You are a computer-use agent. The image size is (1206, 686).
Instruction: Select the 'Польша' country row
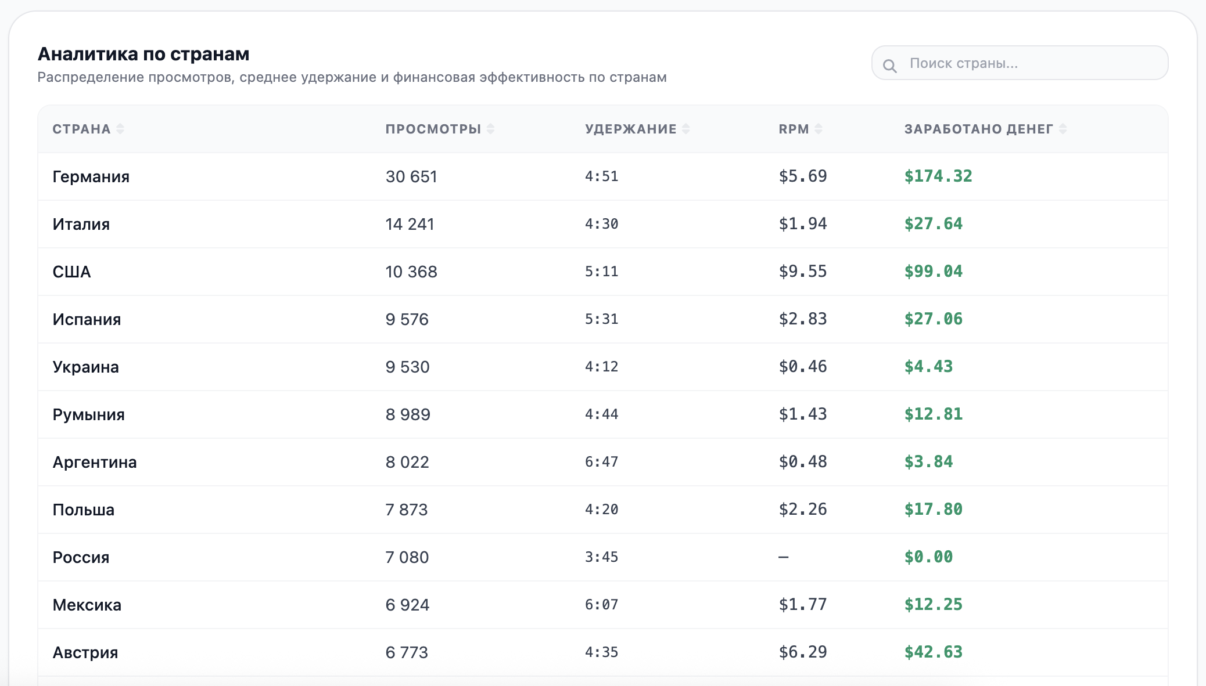pyautogui.click(x=603, y=510)
